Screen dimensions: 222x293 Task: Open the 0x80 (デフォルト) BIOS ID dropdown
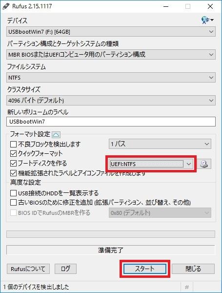click(160, 212)
